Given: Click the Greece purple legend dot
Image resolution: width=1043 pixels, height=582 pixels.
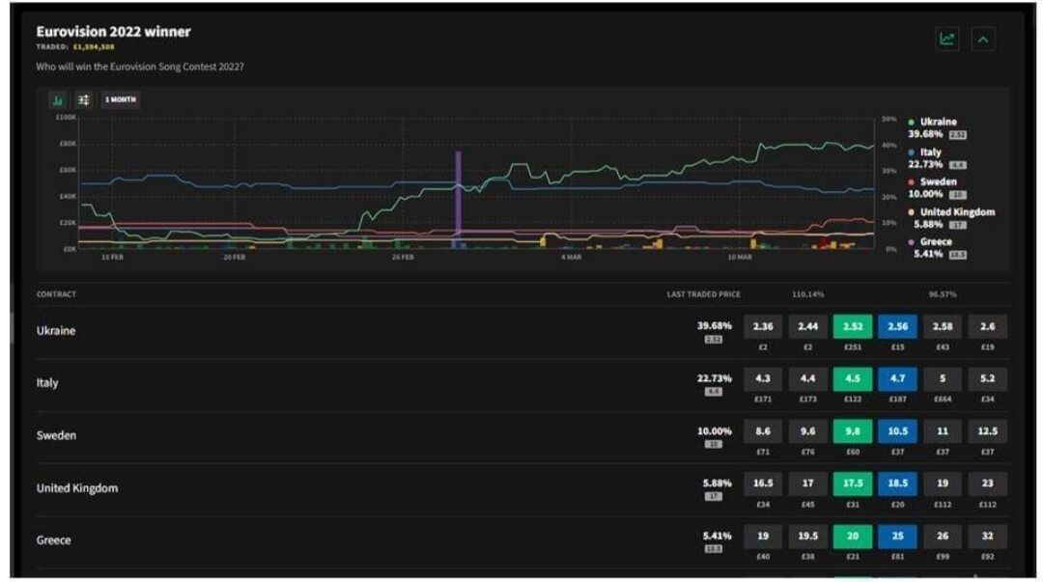Looking at the screenshot, I should [x=911, y=242].
